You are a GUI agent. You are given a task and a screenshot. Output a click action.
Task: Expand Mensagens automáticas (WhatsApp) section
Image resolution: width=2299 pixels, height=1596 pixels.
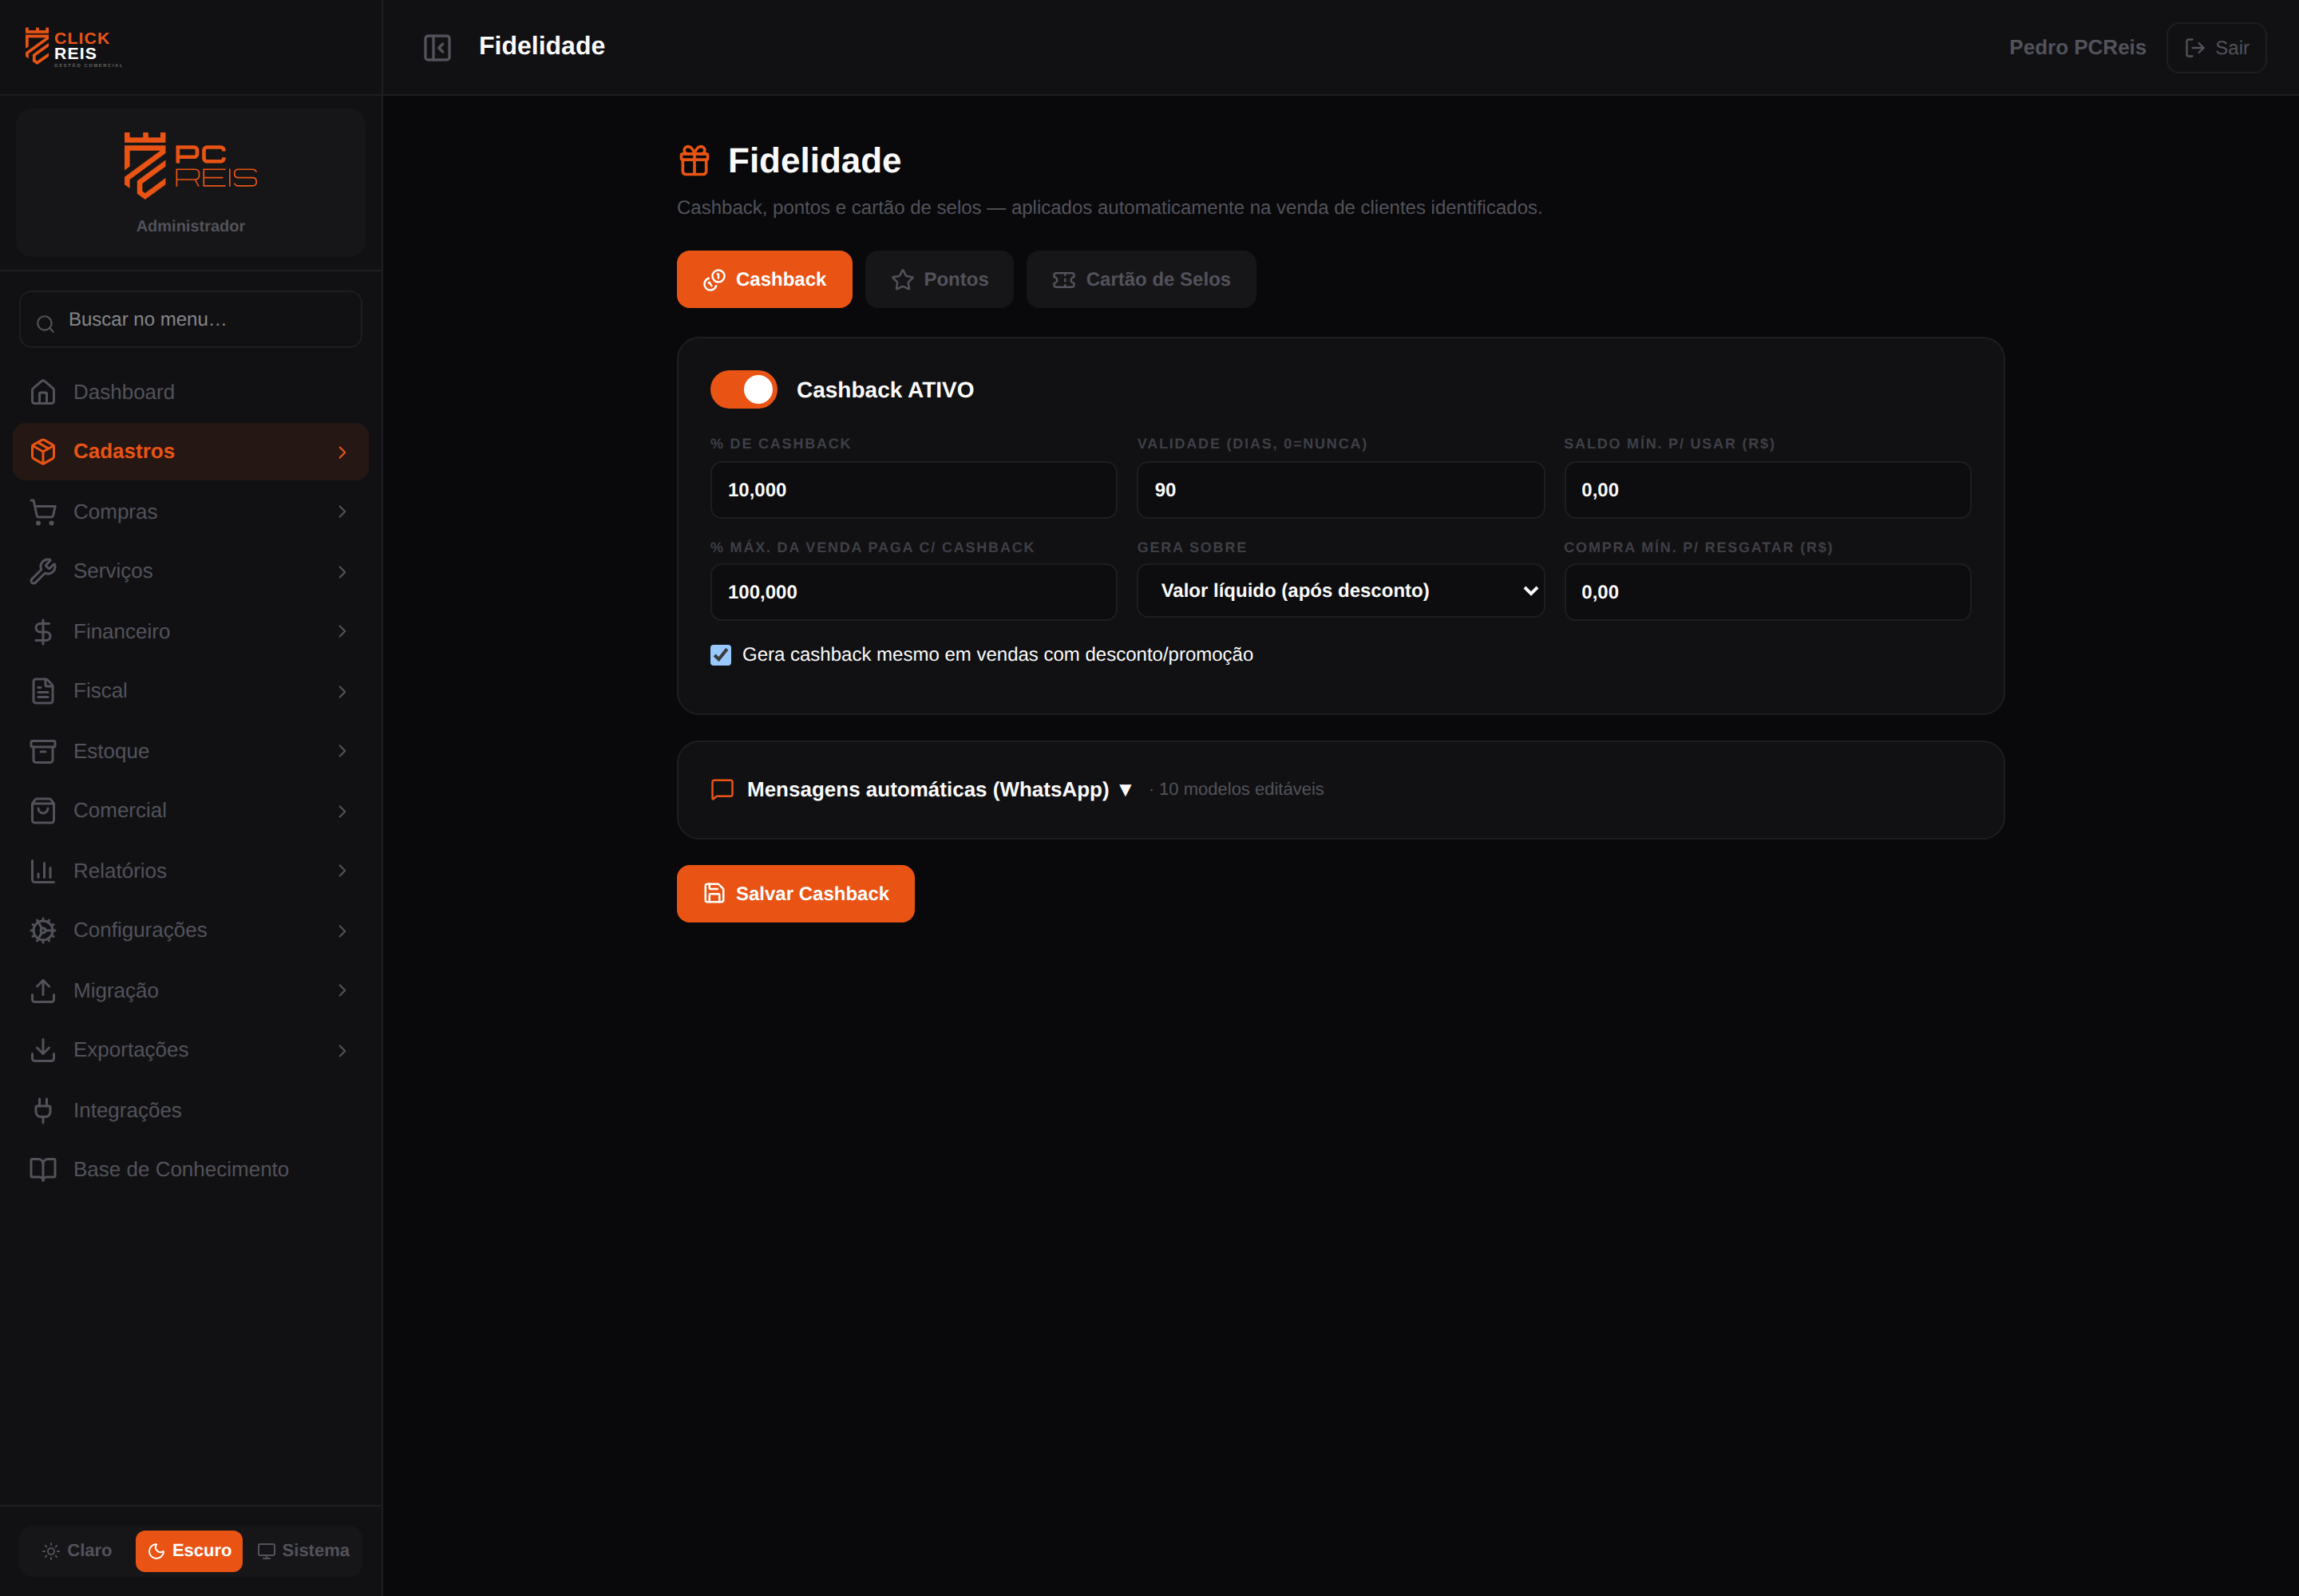tap(940, 789)
